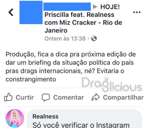The height and width of the screenshot is (128, 148).
Task: Click the Ontem às 13:38 timestamp
Action: pos(65,39)
